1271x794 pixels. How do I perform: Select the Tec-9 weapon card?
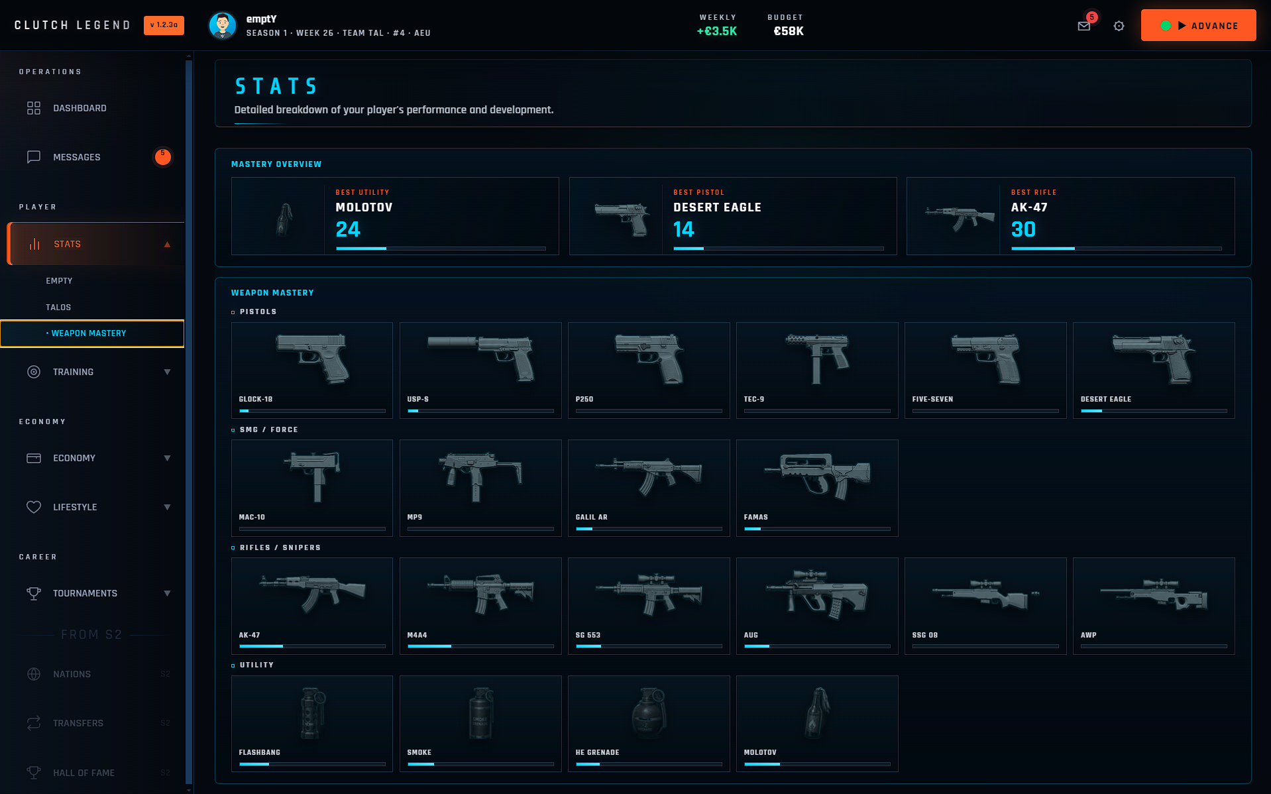817,370
